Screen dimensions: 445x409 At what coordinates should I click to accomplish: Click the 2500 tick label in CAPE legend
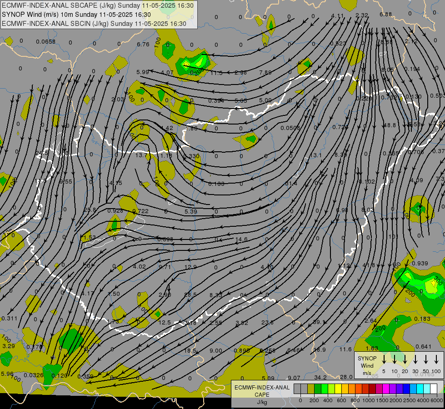(x=409, y=400)
